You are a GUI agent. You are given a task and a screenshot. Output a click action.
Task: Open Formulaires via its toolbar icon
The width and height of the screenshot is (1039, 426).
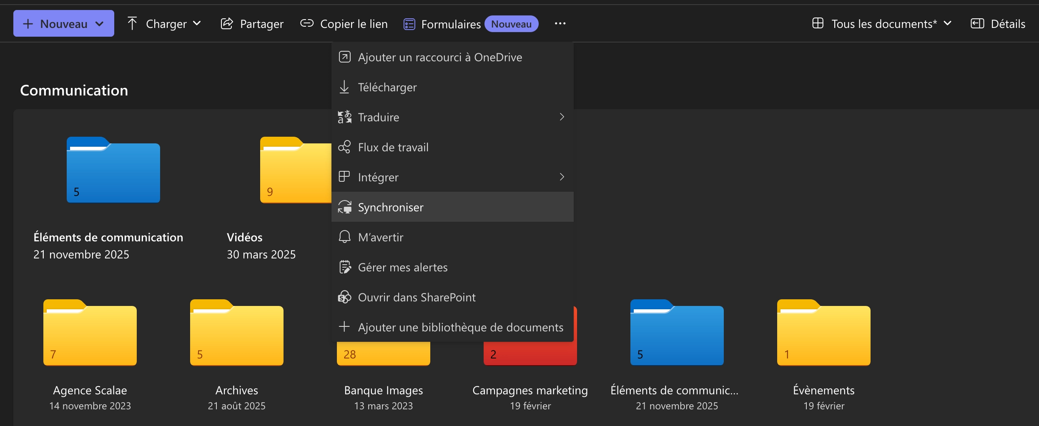[x=409, y=24]
